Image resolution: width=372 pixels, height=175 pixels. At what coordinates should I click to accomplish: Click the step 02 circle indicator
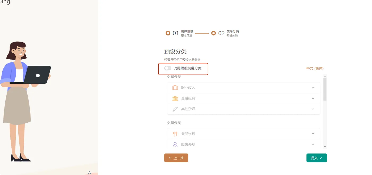coord(213,33)
